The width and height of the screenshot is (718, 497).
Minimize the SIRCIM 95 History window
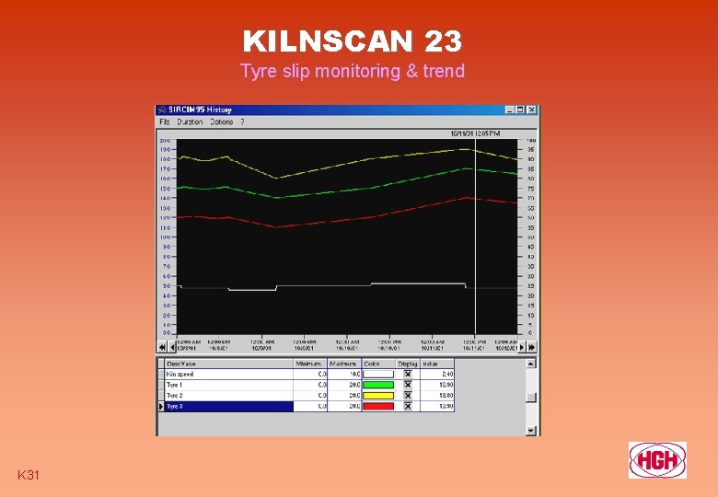click(511, 110)
